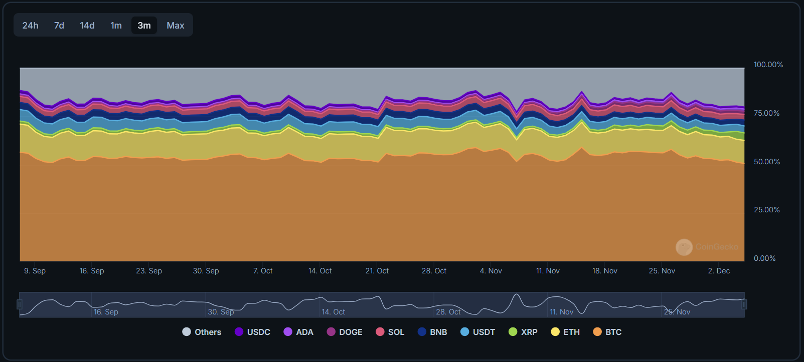Click the 9. Sep x-axis label
Viewport: 804px width, 362px height.
[35, 271]
